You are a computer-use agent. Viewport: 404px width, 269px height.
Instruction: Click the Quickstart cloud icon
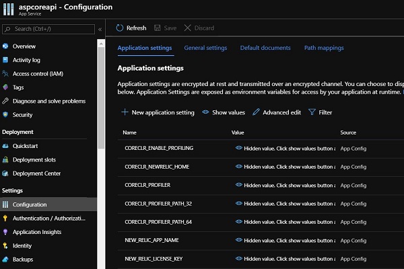[5, 146]
